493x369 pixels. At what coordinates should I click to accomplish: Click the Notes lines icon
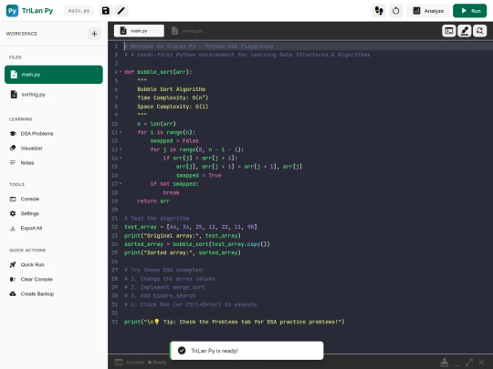coord(13,162)
